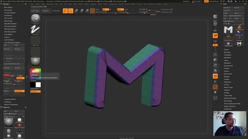Screen dimensions: 248x139
Task: Expand the Polygroups sub-palette
Action: (227, 82)
